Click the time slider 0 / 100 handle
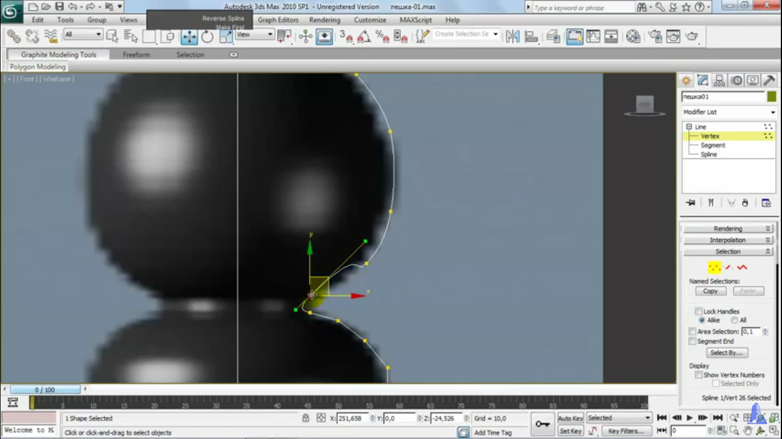 [45, 390]
